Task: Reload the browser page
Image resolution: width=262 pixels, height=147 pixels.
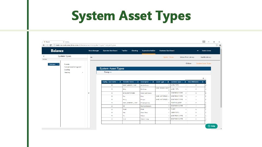Action: pyautogui.click(x=50, y=45)
